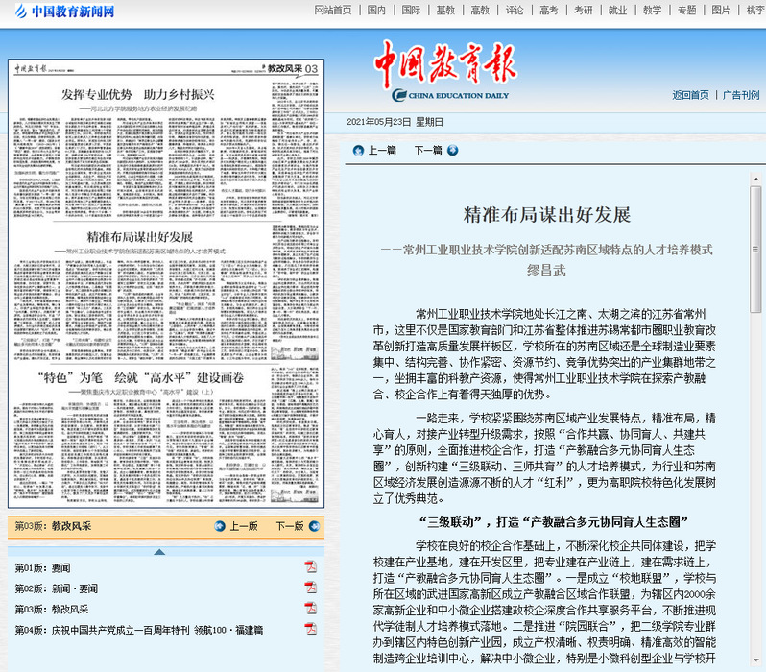Click the 上一篇 previous article arrow icon
Image resolution: width=766 pixels, height=672 pixels.
click(358, 150)
